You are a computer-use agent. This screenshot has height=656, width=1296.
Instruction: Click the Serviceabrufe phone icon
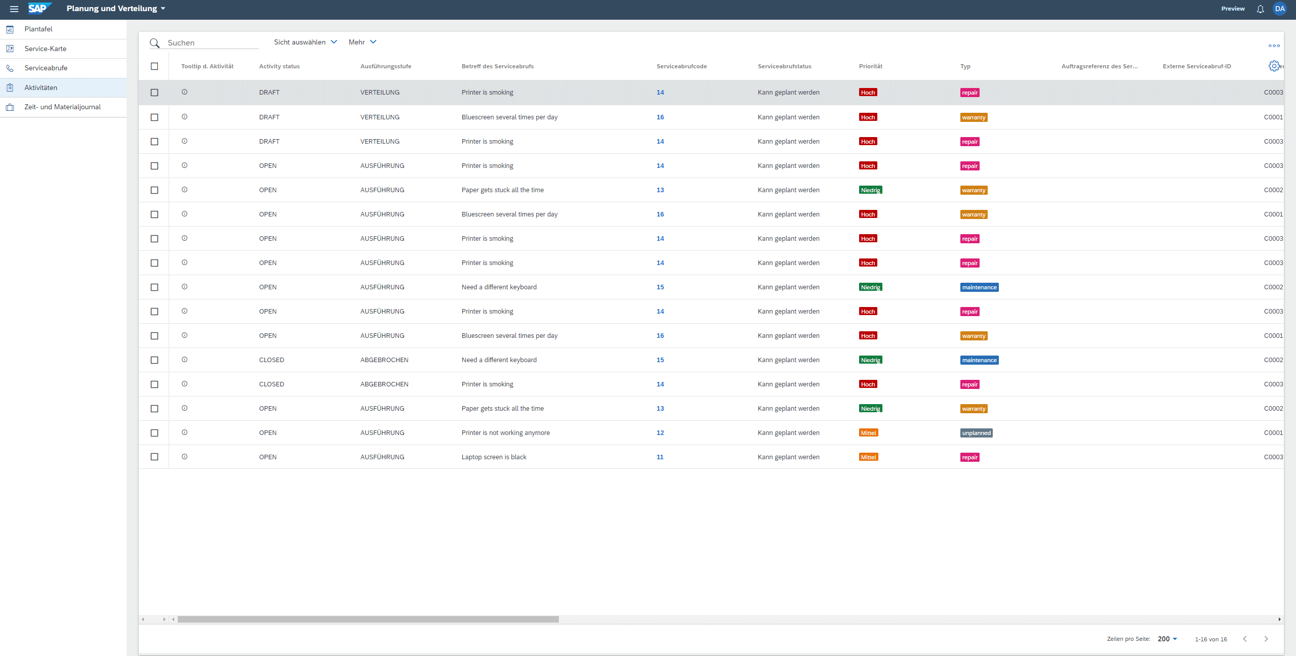pyautogui.click(x=10, y=68)
